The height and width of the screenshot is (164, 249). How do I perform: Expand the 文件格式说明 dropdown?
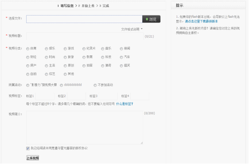pos(132,29)
